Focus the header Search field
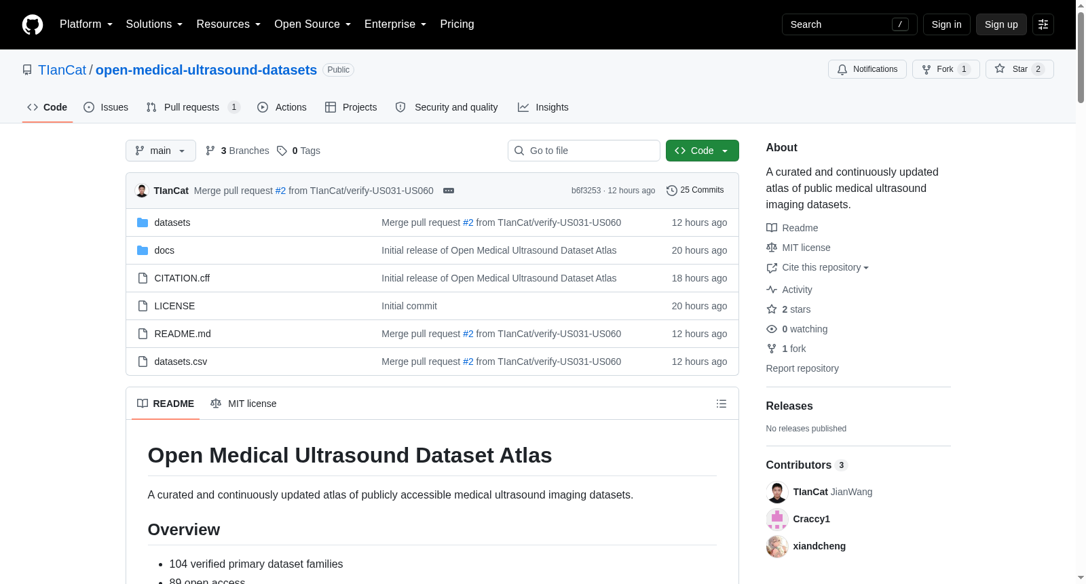 [x=849, y=24]
